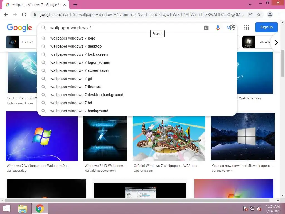
Task: Open the 'Windows 7 HD Wallpaper...' title link
Action: click(x=105, y=166)
